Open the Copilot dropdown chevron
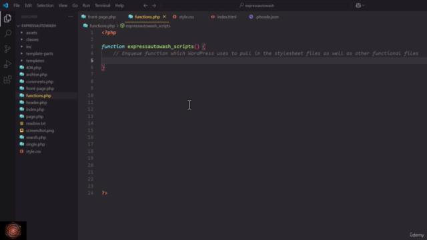The height and width of the screenshot is (240, 427). 364,5
